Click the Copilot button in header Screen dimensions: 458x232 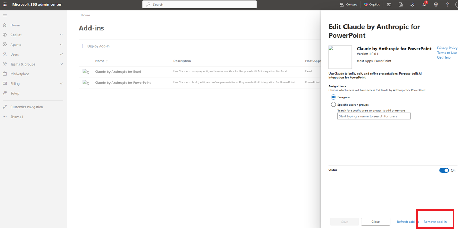372,4
